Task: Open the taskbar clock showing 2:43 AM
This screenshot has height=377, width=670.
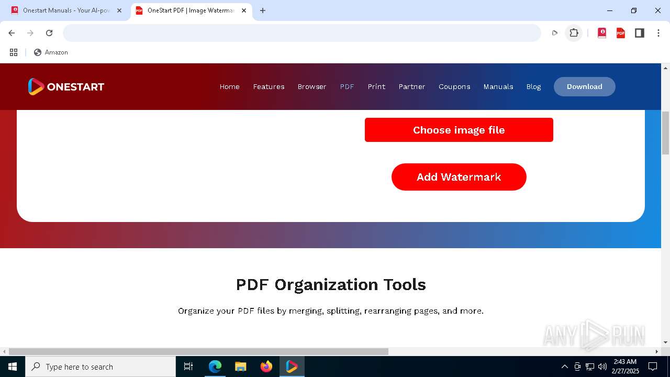Action: (626, 367)
